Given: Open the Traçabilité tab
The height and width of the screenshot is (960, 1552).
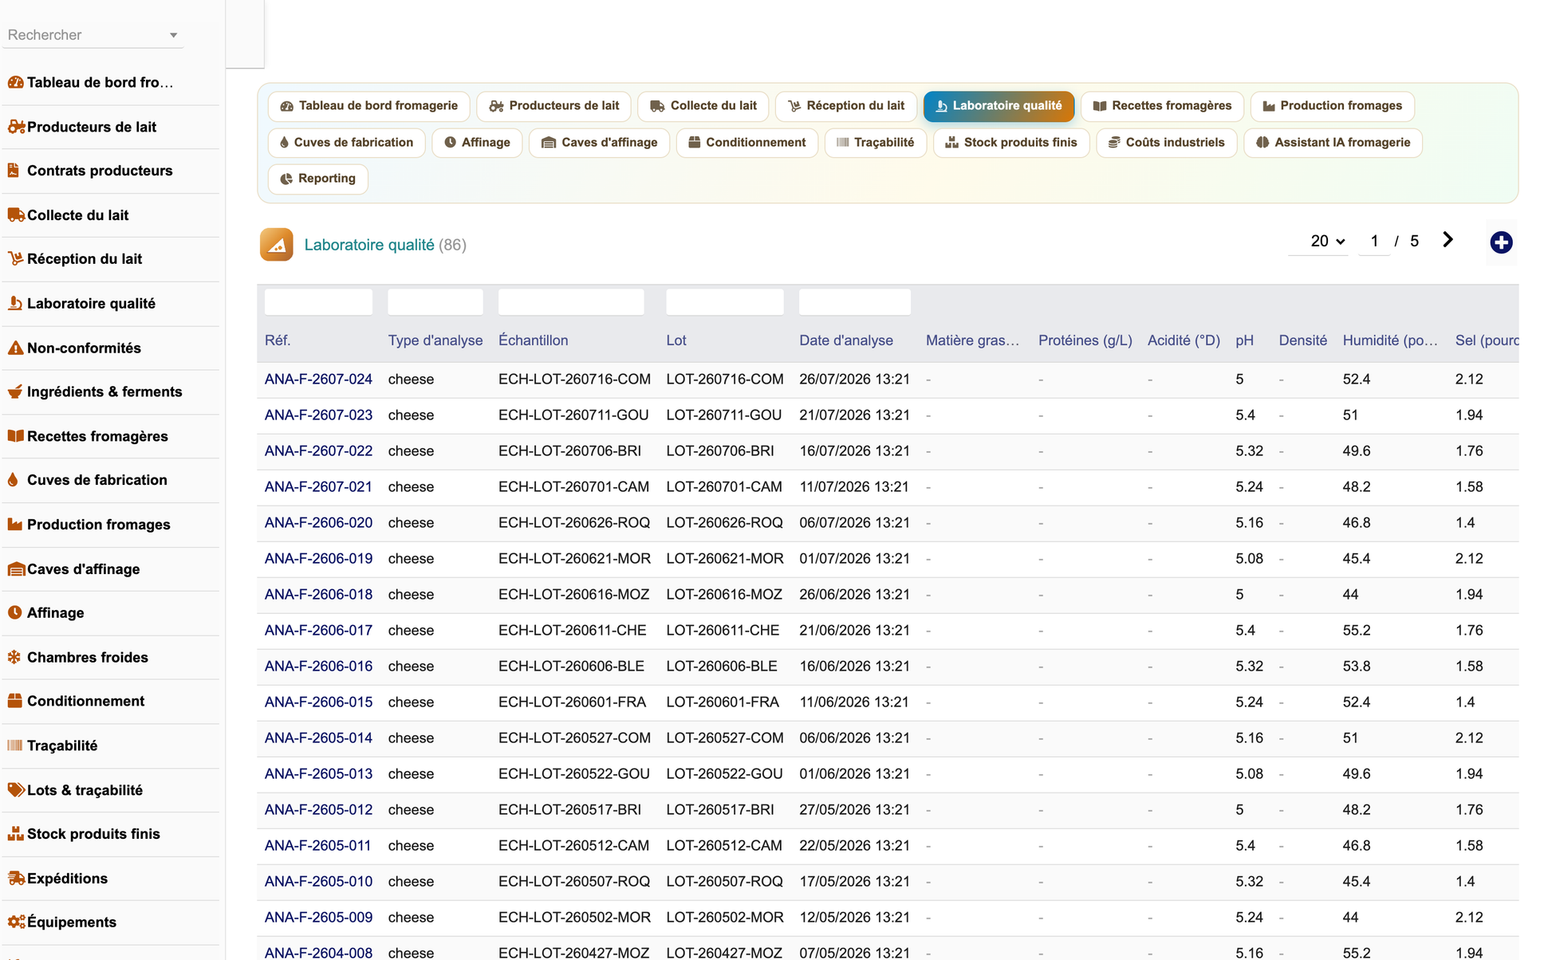Looking at the screenshot, I should pos(875,143).
